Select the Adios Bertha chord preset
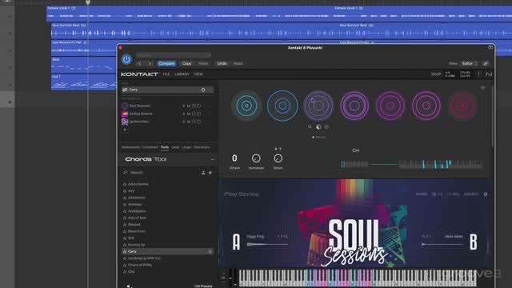Viewport: 512px width, 288px height. (138, 184)
